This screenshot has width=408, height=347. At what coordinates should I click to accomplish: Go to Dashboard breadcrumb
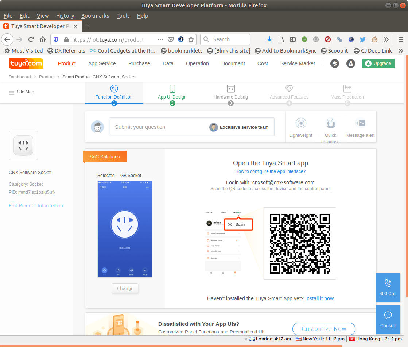click(20, 77)
